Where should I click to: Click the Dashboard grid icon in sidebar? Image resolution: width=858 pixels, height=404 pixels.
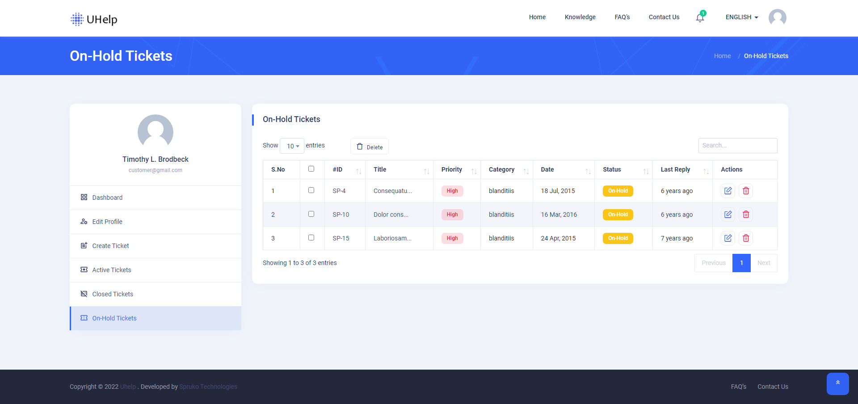84,197
